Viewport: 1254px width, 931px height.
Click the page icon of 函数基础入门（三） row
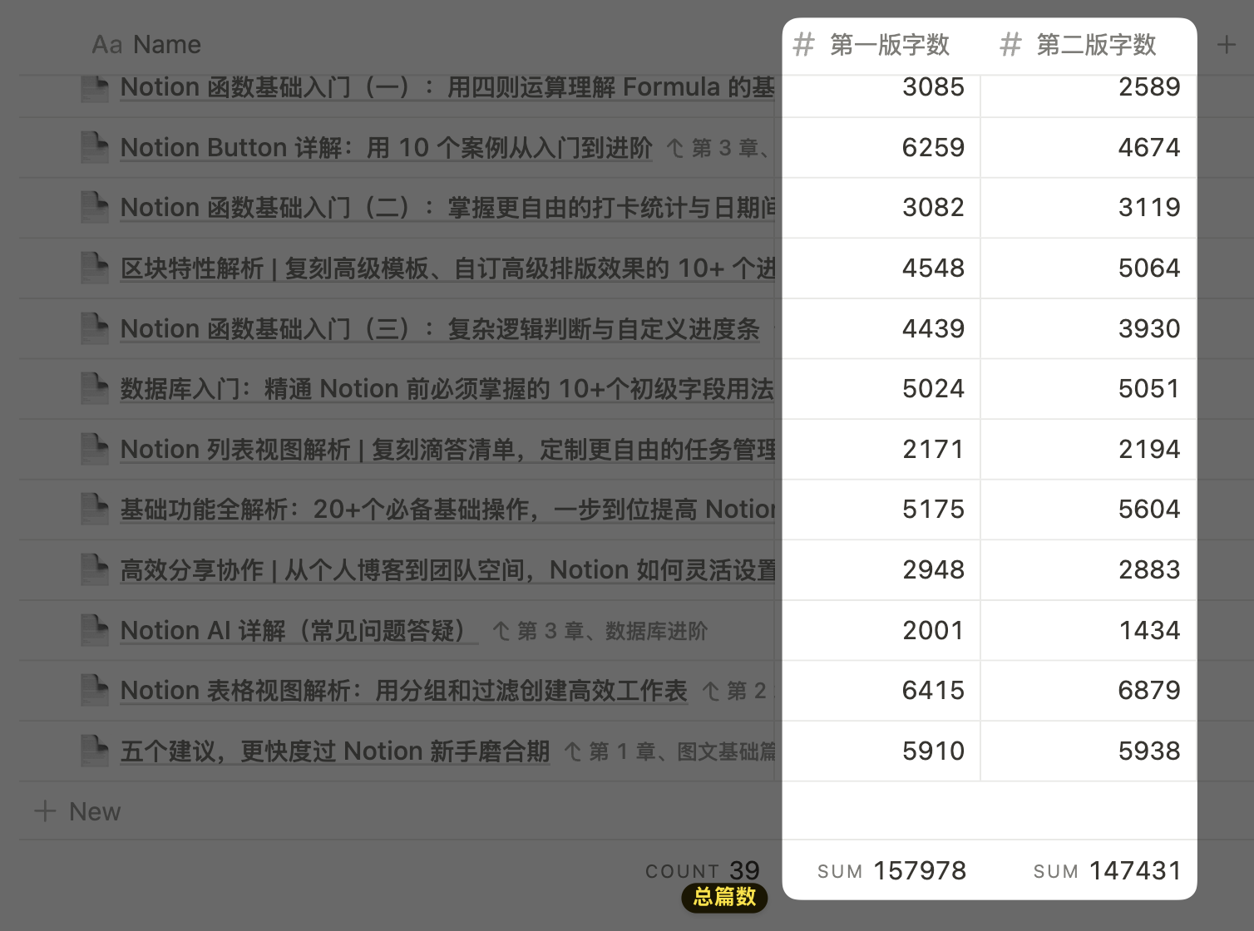point(95,329)
